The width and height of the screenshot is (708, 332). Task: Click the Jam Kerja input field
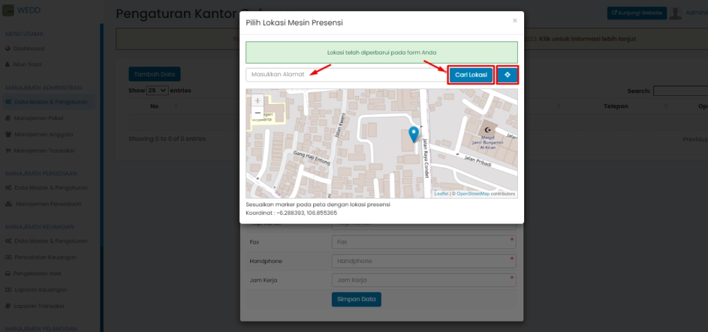(x=423, y=280)
